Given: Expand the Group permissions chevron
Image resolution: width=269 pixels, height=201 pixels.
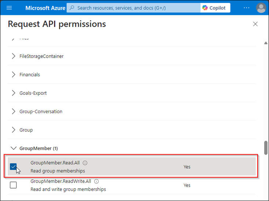Looking at the screenshot, I should tap(14, 130).
